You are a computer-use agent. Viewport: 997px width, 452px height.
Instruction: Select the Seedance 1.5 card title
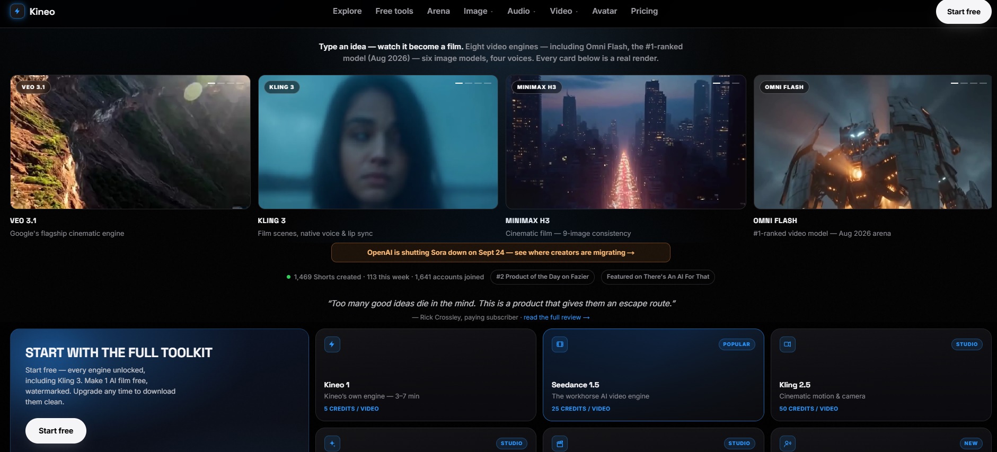click(575, 385)
